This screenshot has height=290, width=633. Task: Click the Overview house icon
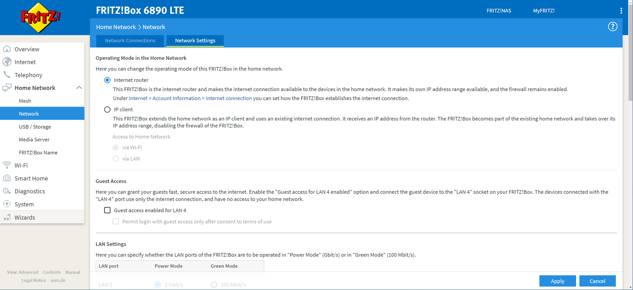pos(7,49)
